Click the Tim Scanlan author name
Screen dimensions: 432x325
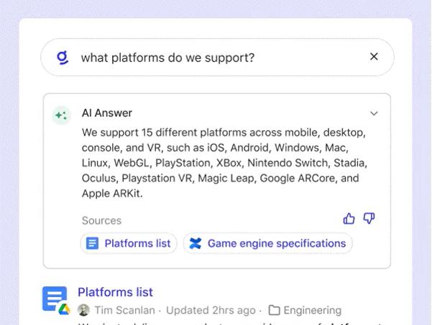pyautogui.click(x=127, y=311)
